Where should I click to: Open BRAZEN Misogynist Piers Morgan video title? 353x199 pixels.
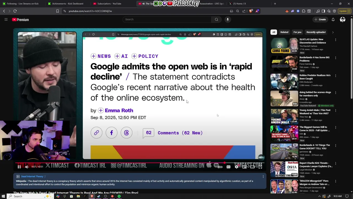pyautogui.click(x=314, y=182)
